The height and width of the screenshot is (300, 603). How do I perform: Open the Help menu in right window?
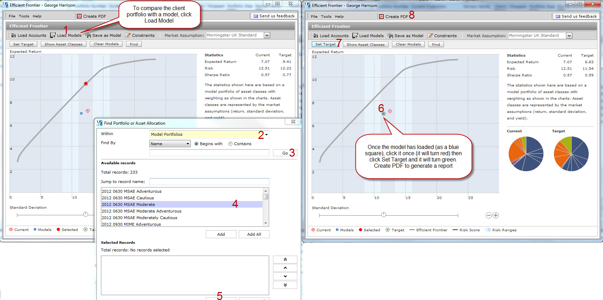(339, 16)
